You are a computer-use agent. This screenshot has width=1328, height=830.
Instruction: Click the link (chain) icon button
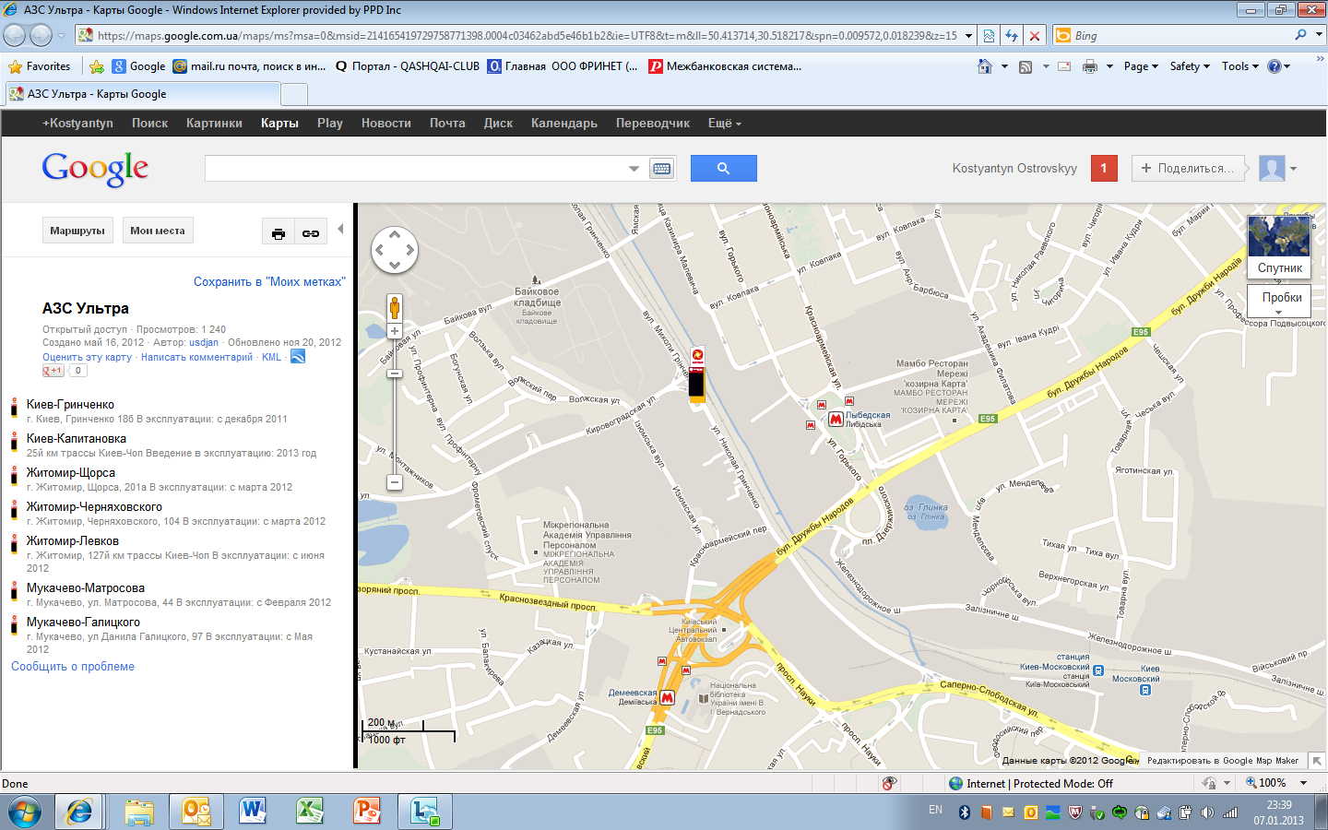pyautogui.click(x=311, y=233)
